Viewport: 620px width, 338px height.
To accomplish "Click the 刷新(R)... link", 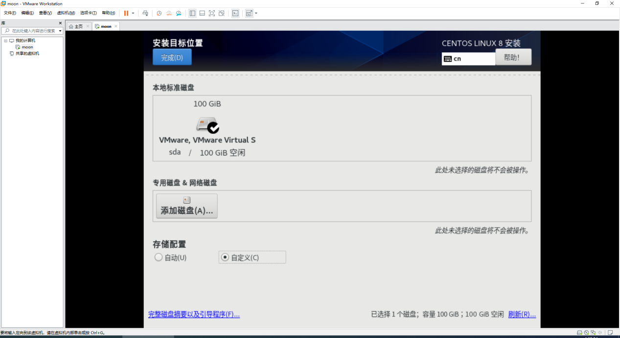I will tap(522, 315).
